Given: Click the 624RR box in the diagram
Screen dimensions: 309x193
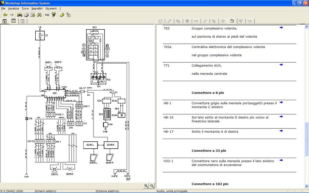Looking at the screenshot, I should coord(111,145).
